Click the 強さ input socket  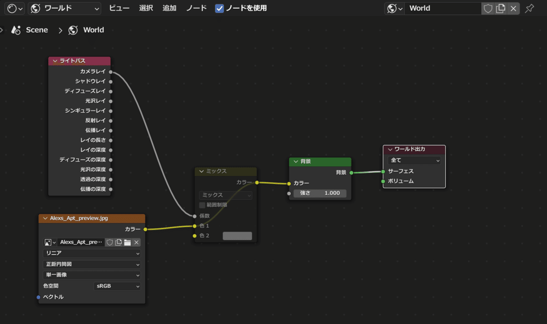pos(289,193)
